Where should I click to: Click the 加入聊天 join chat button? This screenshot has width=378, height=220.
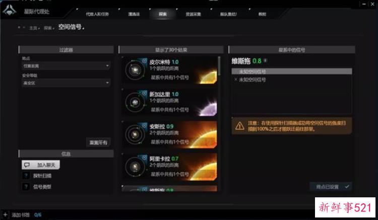41,165
